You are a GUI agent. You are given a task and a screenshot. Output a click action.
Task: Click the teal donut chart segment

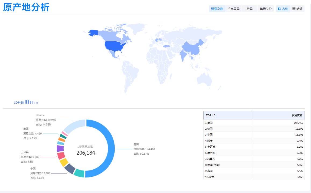click(79, 173)
